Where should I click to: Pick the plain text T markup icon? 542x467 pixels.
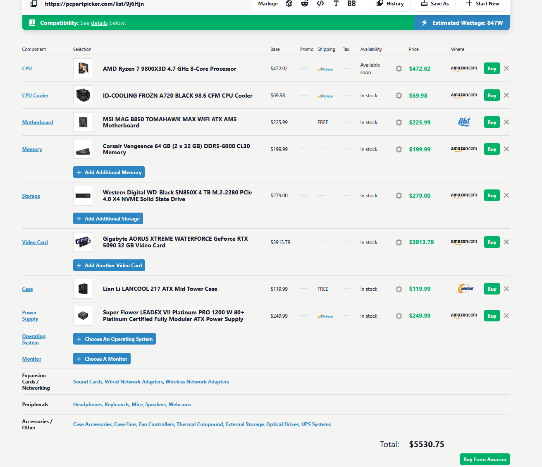point(336,4)
